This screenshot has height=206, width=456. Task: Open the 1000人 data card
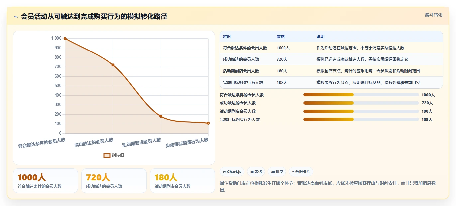[46, 181]
